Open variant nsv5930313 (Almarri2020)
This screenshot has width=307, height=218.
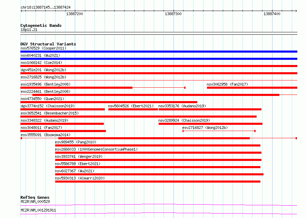80,178
